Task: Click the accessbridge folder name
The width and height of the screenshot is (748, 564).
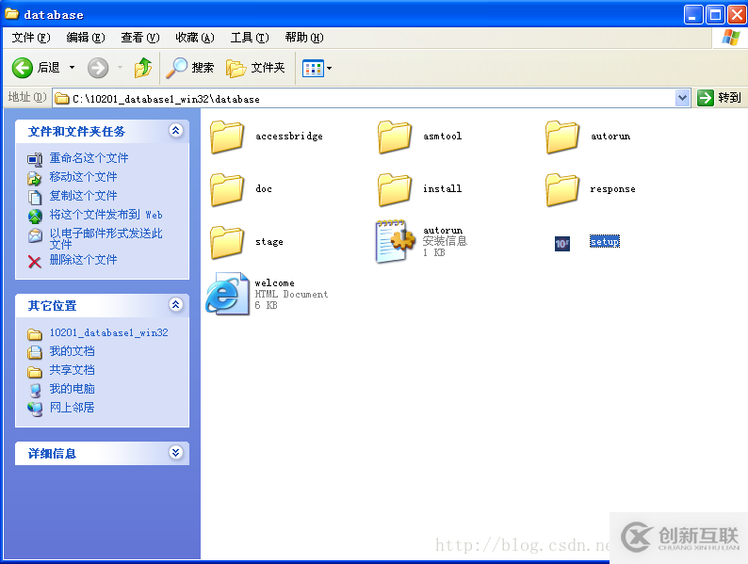Action: coord(289,137)
